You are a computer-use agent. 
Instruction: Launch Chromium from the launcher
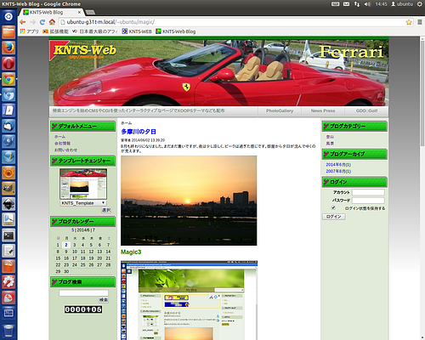[8, 94]
